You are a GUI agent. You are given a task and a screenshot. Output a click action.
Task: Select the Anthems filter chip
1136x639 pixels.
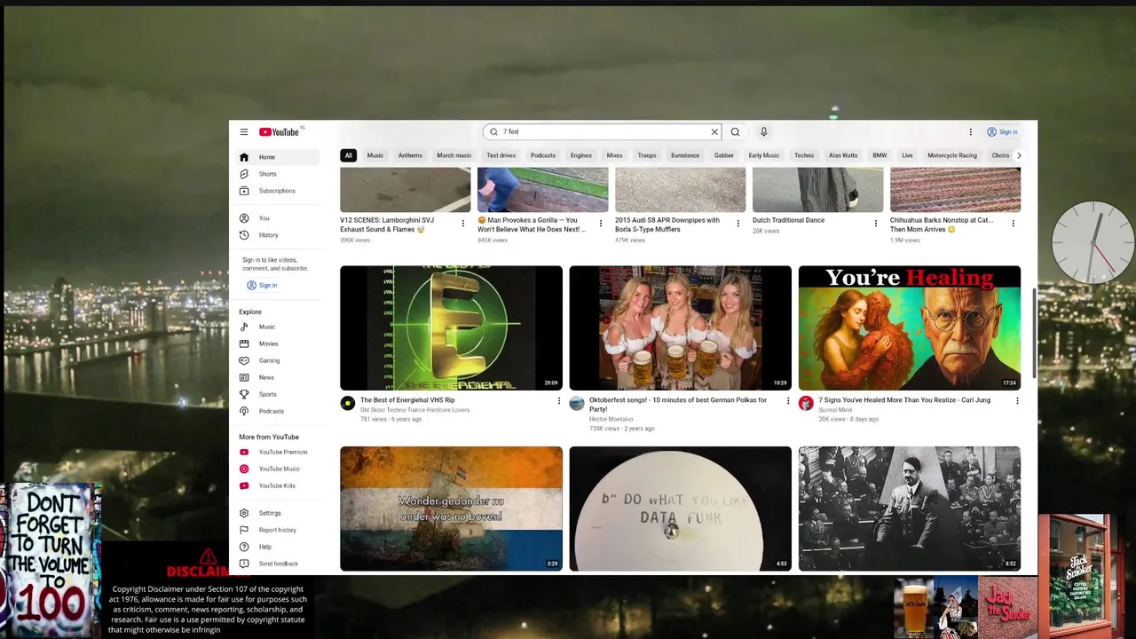click(x=410, y=155)
